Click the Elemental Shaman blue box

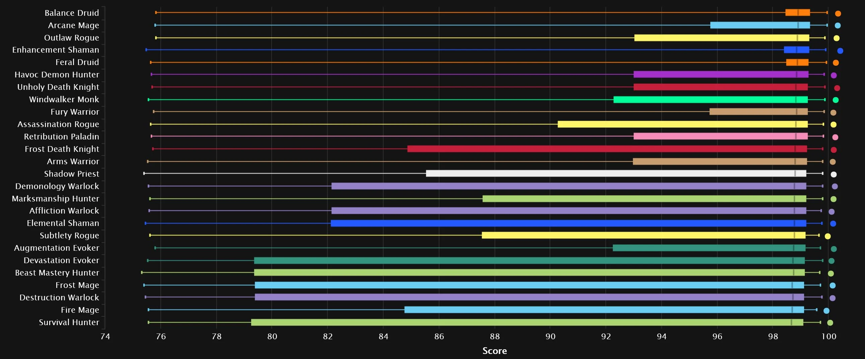point(569,223)
